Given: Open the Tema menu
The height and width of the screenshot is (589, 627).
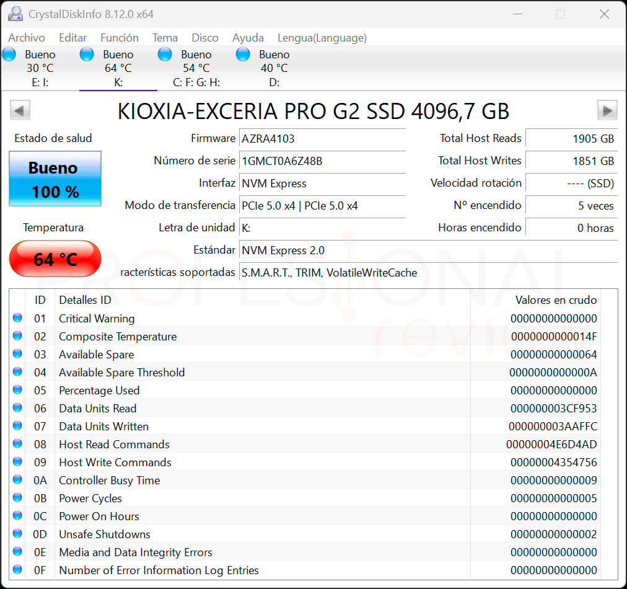Looking at the screenshot, I should click(165, 38).
